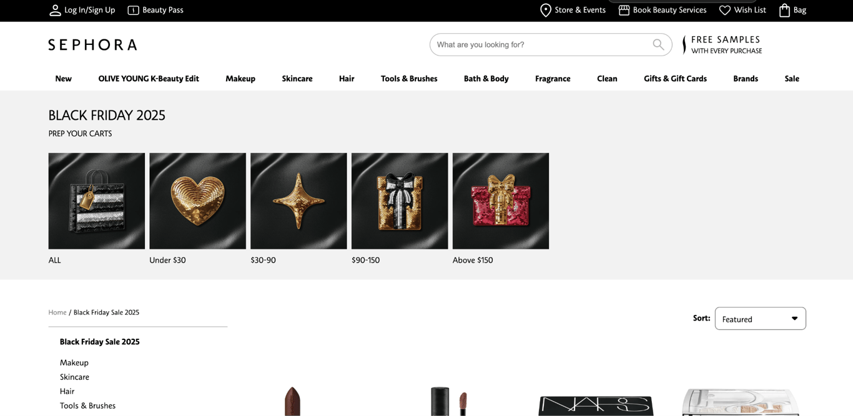Go to Home breadcrumb
The image size is (853, 416).
click(57, 312)
